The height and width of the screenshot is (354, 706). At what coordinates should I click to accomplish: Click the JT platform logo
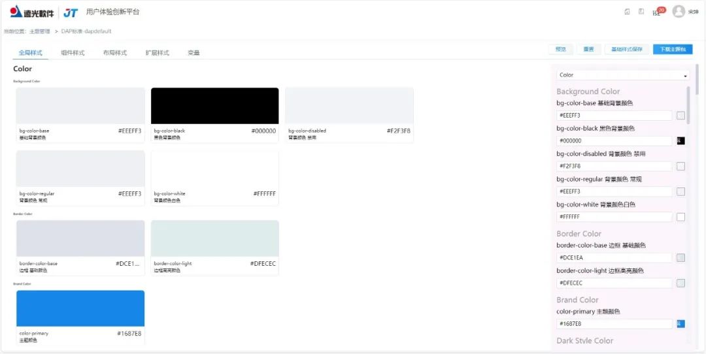[x=71, y=12]
